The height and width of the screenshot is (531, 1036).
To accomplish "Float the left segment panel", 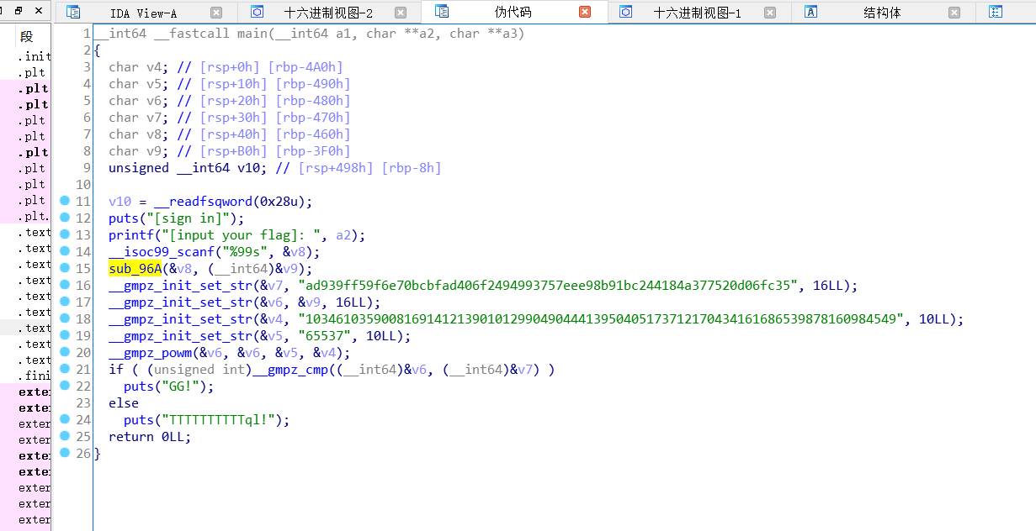I will 19,12.
